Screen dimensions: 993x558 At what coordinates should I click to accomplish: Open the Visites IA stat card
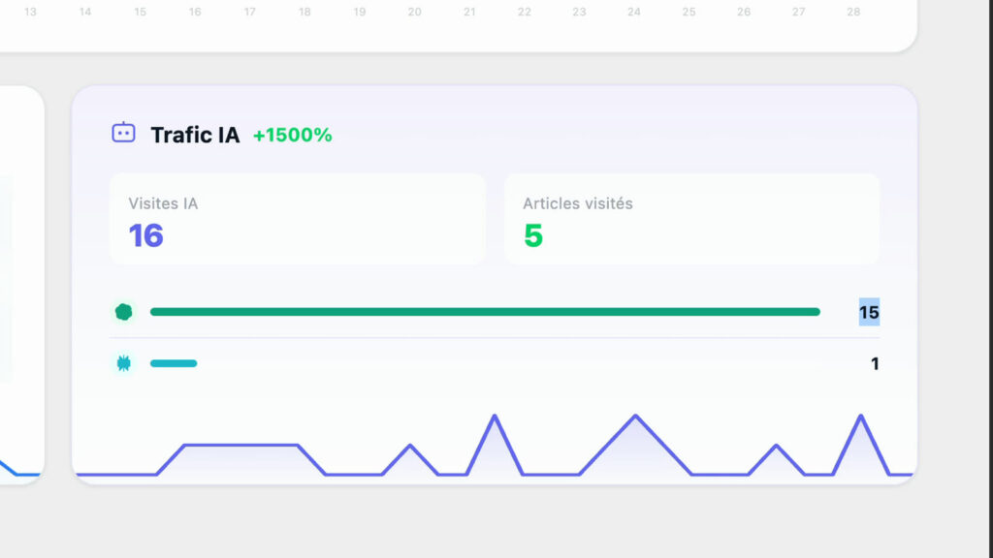[x=298, y=219]
